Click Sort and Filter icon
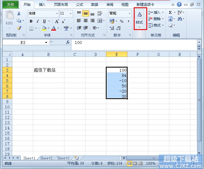Viewport: 204px width, 169px height. pyautogui.click(x=180, y=12)
